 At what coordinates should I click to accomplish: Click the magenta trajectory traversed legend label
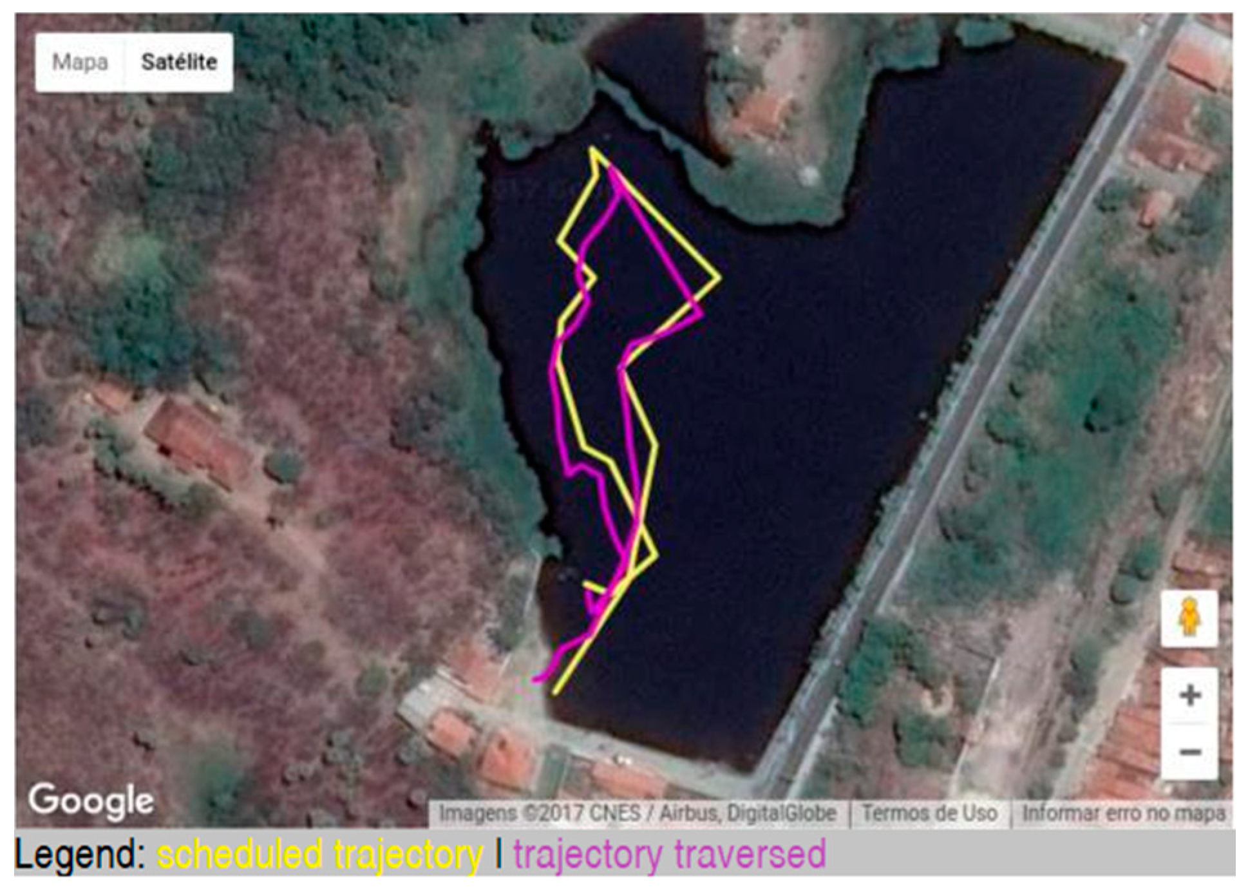tap(670, 855)
